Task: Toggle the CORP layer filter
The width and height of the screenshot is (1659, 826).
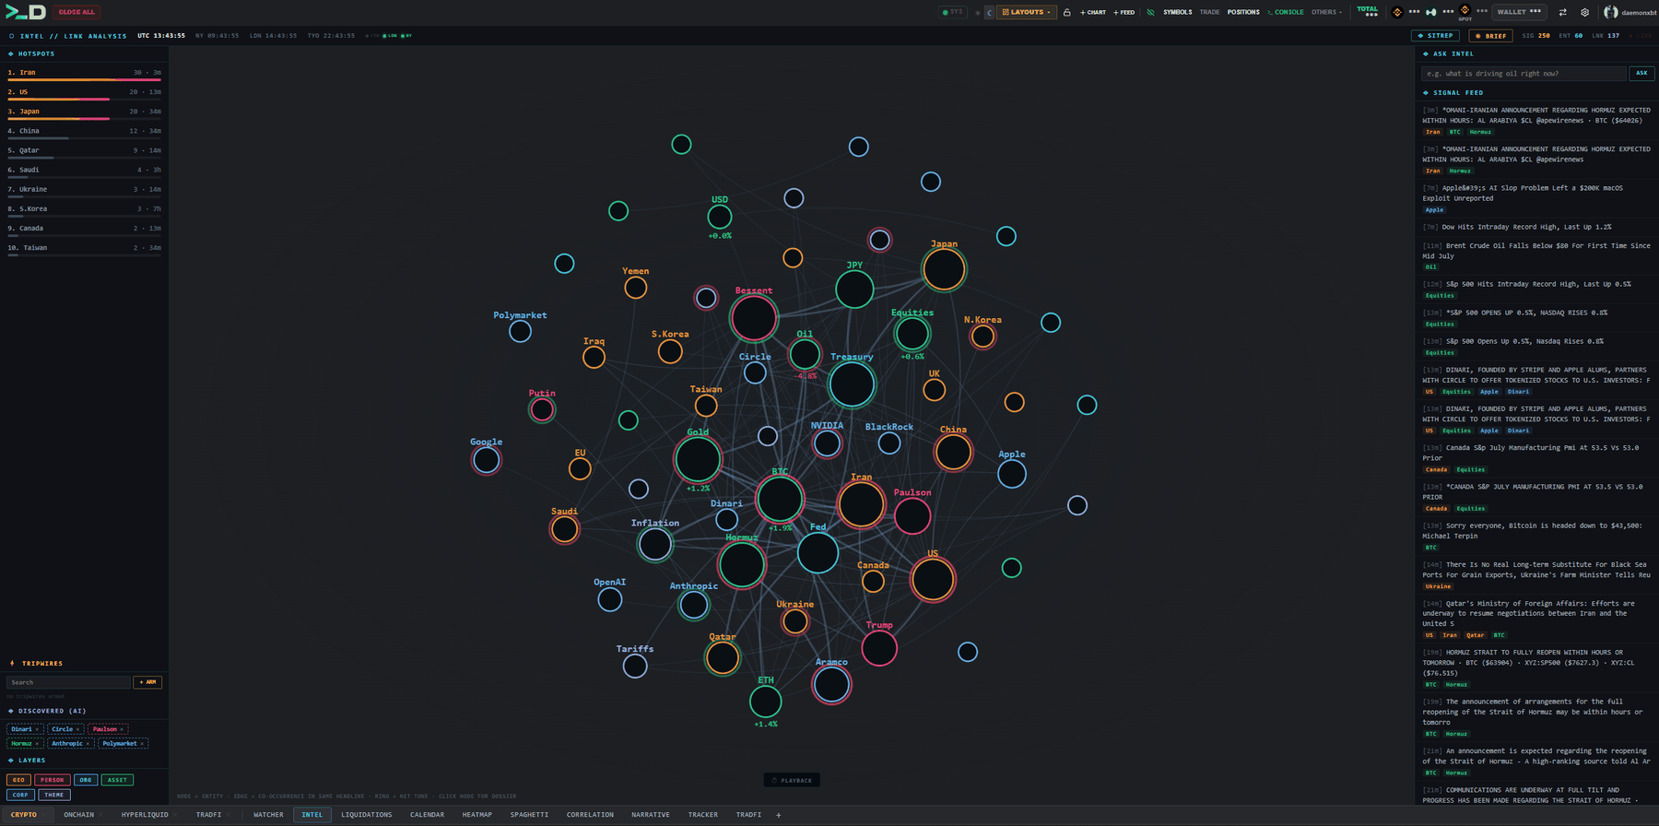Action: pos(20,795)
